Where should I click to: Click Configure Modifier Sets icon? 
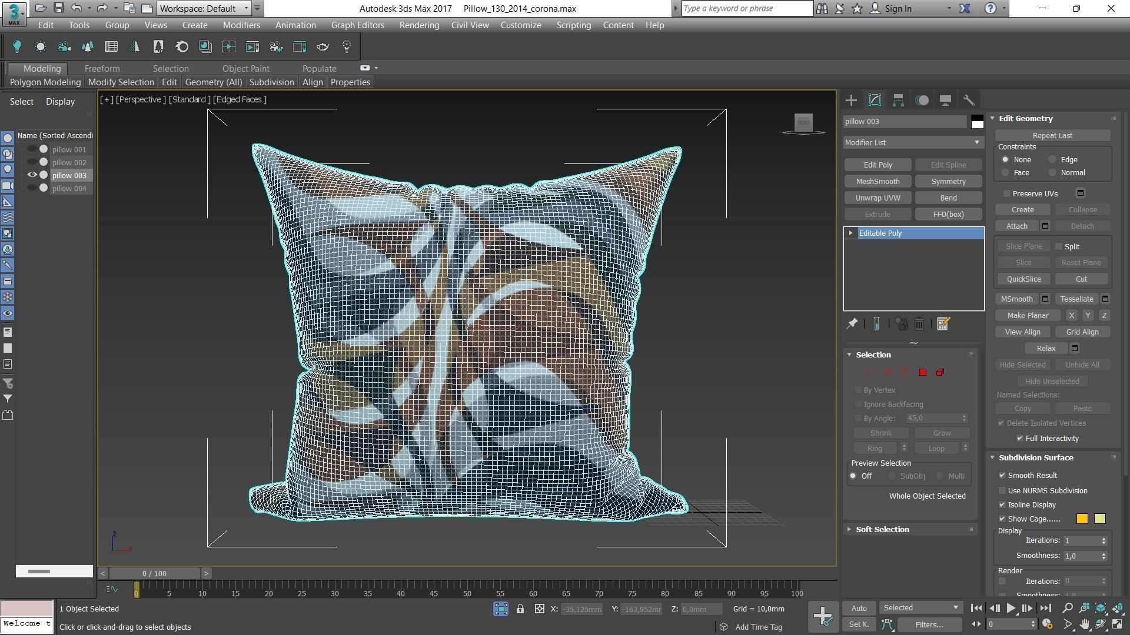click(943, 324)
